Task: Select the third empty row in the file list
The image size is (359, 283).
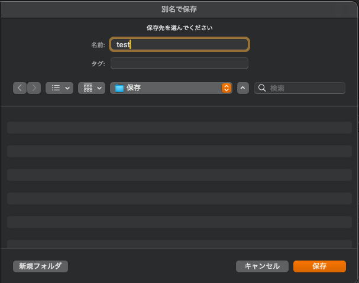Action: [x=180, y=175]
